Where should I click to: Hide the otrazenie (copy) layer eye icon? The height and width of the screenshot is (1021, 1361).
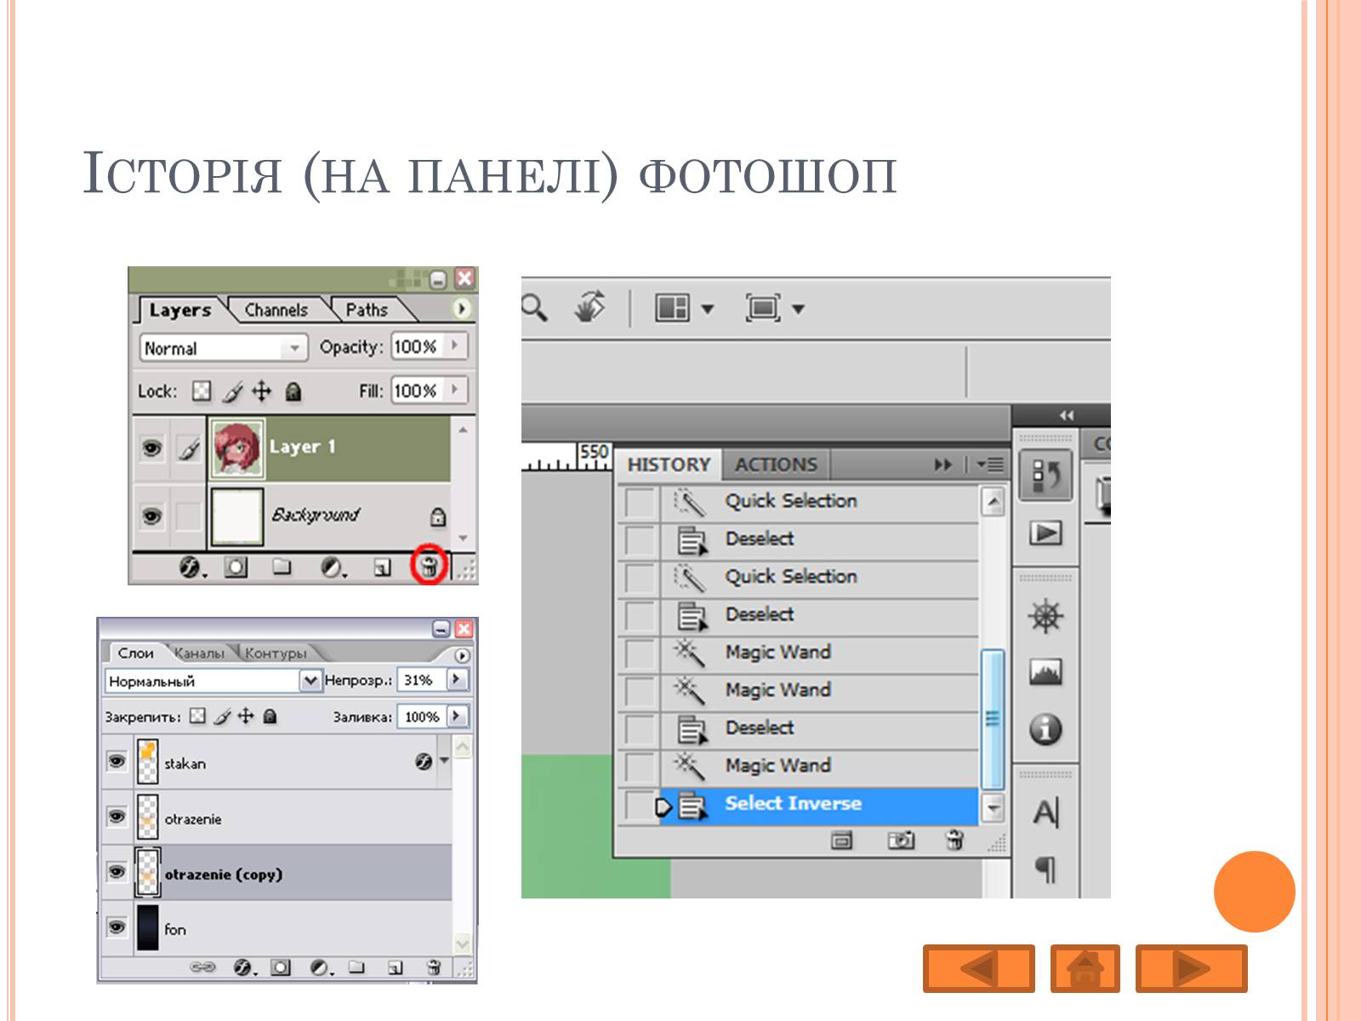(117, 872)
